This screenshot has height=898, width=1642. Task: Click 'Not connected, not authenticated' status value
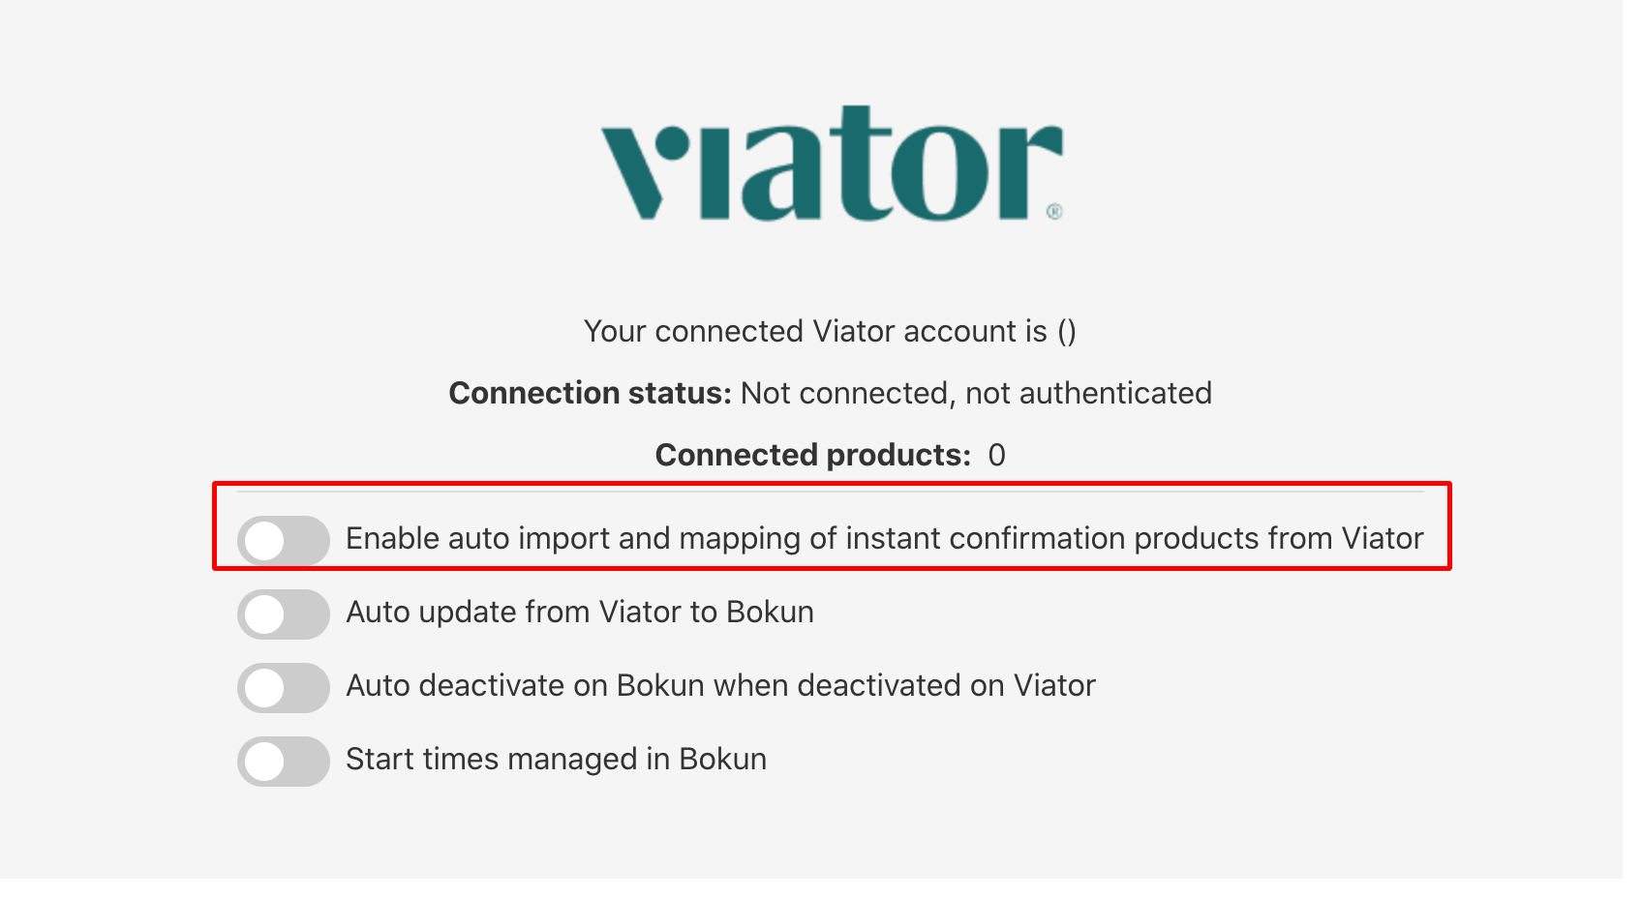(x=976, y=393)
